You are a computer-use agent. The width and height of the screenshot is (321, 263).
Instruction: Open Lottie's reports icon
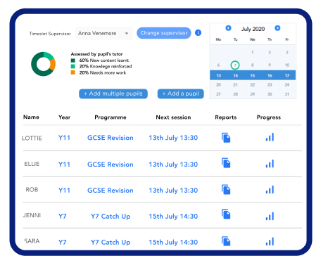click(x=226, y=138)
